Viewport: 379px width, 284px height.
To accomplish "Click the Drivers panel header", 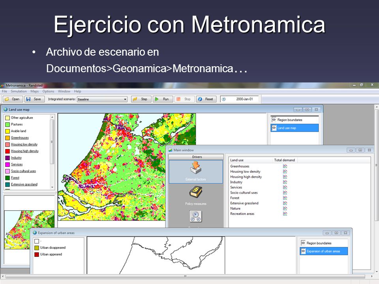I will coord(196,157).
